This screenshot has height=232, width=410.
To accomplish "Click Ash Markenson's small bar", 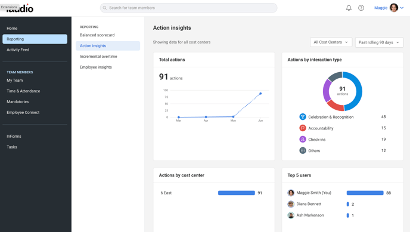I will click(x=348, y=215).
